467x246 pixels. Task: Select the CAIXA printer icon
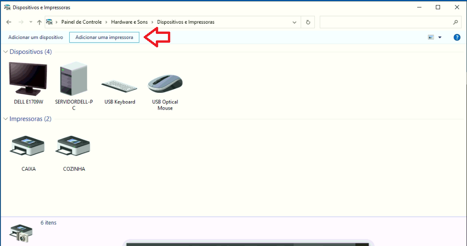[x=27, y=146]
